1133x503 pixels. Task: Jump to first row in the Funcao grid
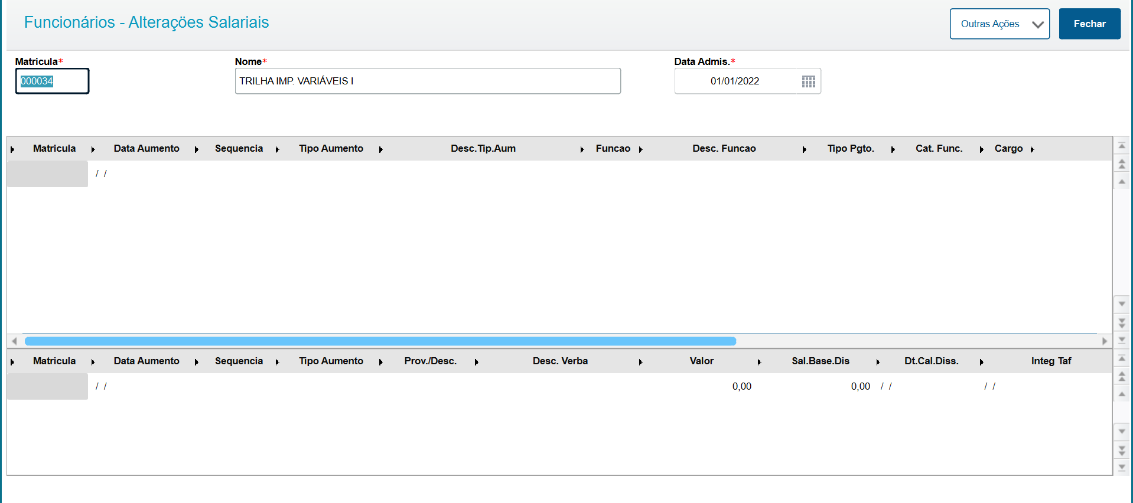(x=1122, y=146)
